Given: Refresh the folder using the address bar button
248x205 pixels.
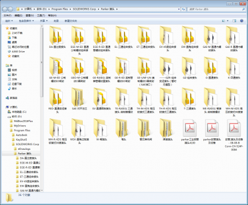Looking at the screenshot, I should click(x=183, y=9).
